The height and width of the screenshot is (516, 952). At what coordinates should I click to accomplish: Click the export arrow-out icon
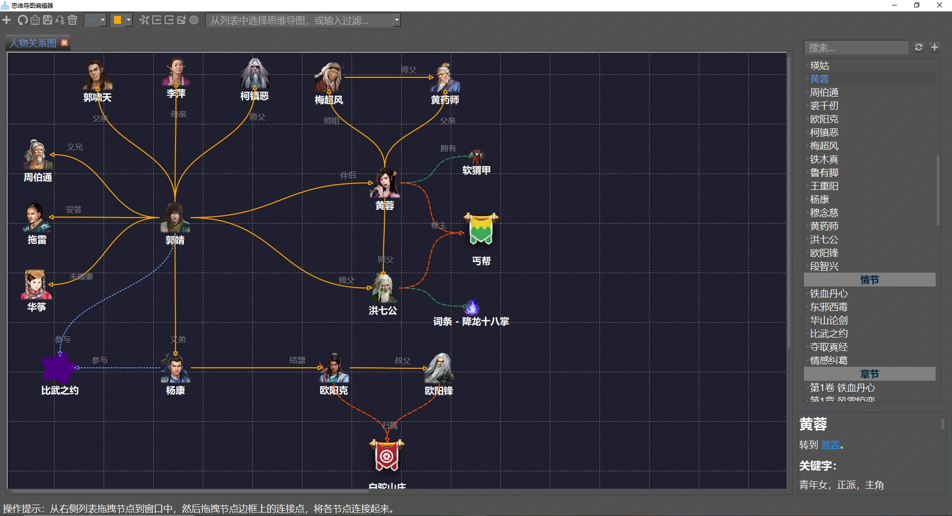[169, 20]
